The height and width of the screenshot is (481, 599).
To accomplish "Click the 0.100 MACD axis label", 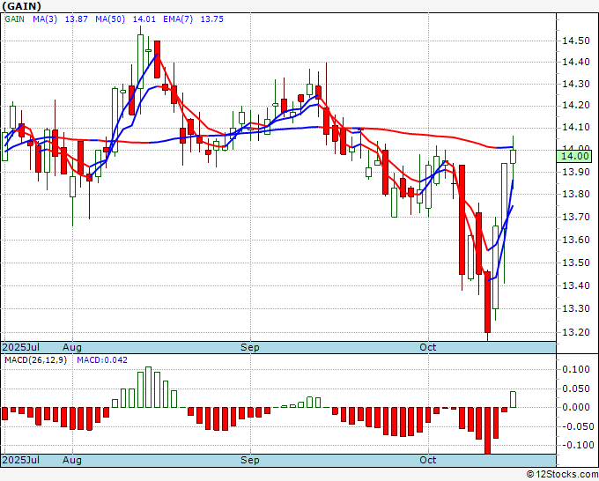I will pyautogui.click(x=576, y=369).
